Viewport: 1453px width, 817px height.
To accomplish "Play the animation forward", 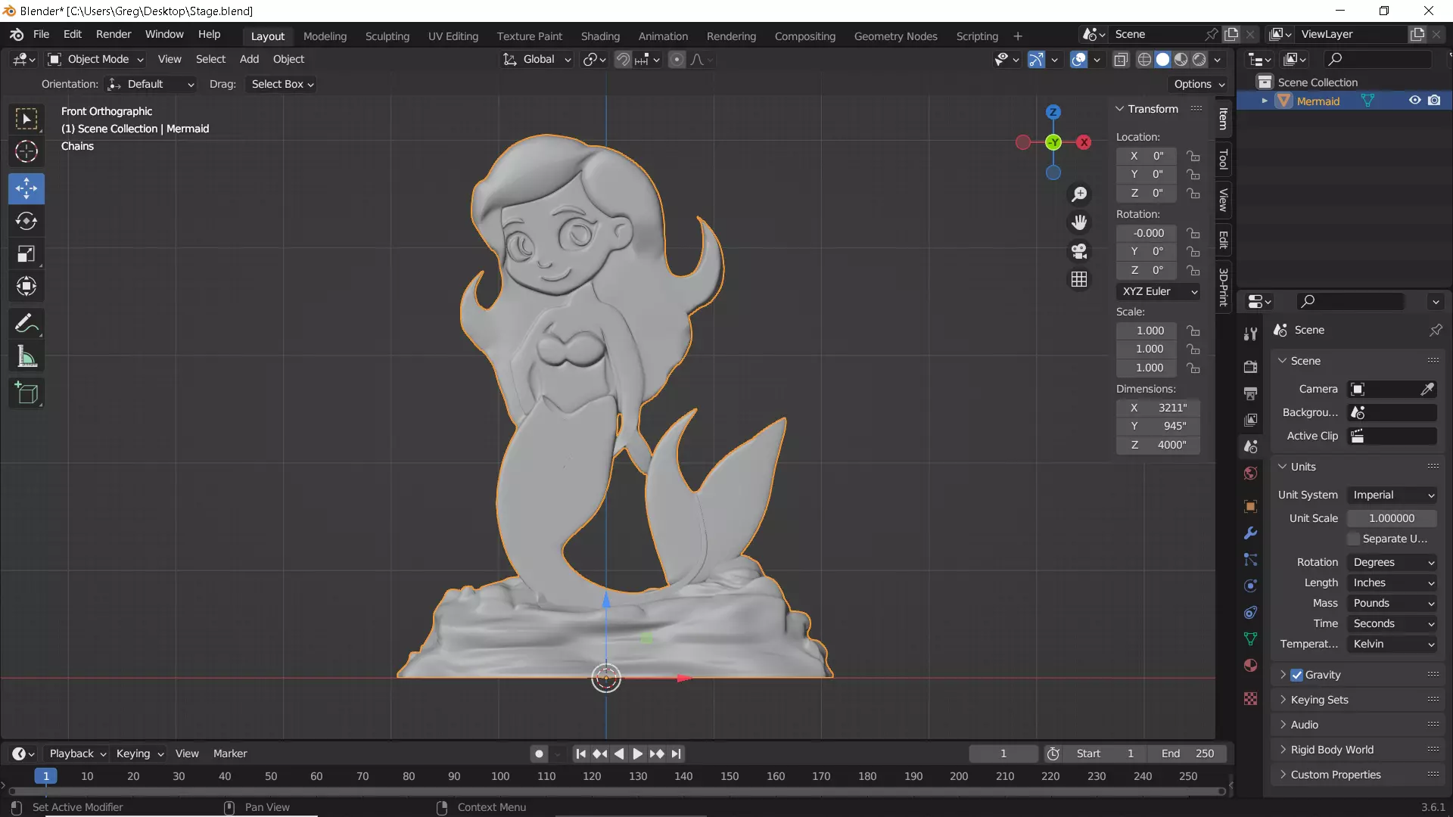I will (x=637, y=753).
